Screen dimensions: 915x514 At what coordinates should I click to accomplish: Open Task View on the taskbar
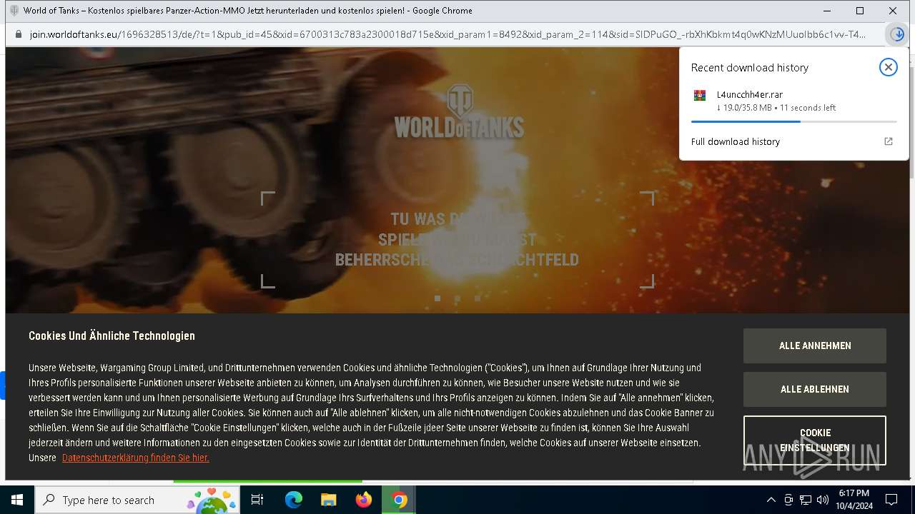coord(257,500)
